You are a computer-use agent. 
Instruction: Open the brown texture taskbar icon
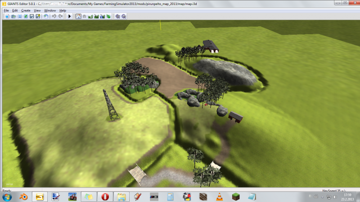click(x=203, y=197)
